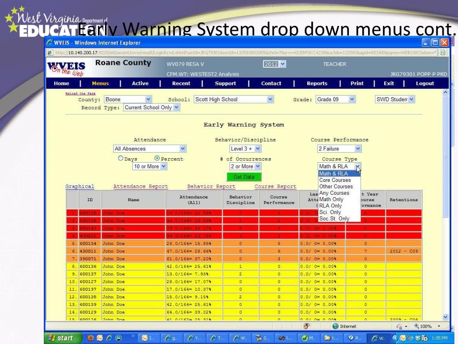The image size is (458, 344).
Task: Switch to taskbar item starting with 'Y'
Action: 194,338
